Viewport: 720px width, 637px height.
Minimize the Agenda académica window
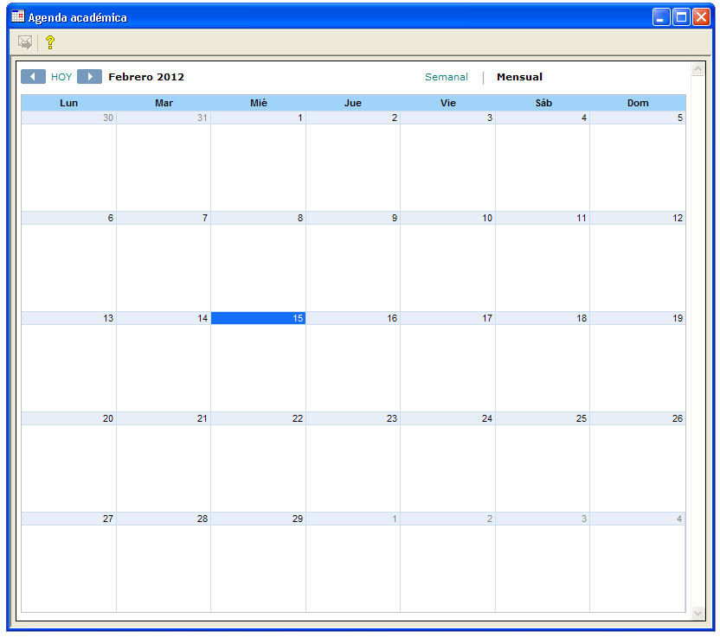(661, 17)
